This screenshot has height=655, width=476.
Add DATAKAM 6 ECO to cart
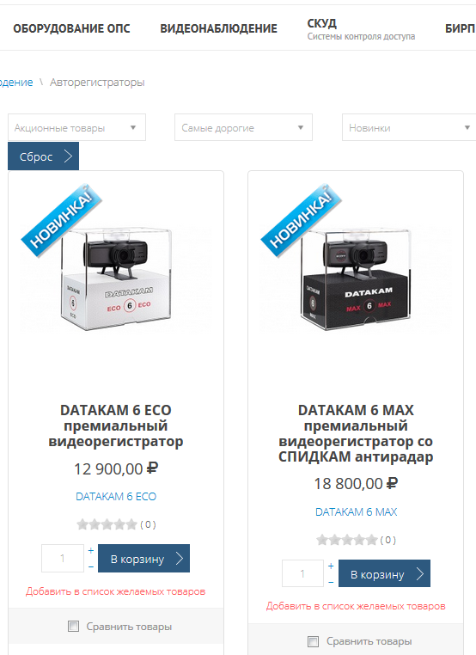tap(144, 559)
